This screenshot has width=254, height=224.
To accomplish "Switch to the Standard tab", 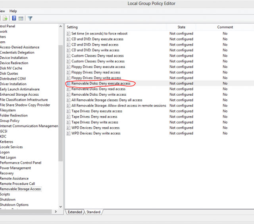I will click(93, 212).
